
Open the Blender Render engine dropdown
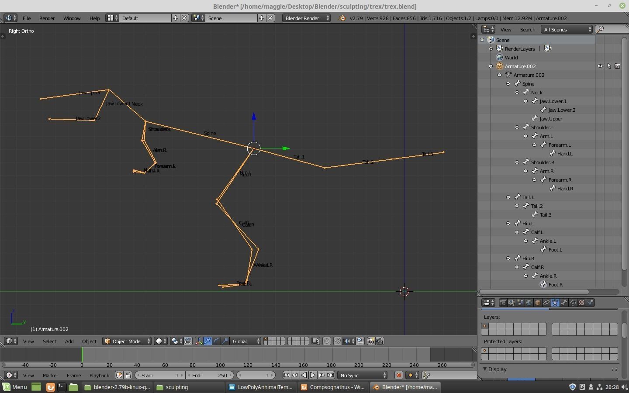pyautogui.click(x=307, y=18)
